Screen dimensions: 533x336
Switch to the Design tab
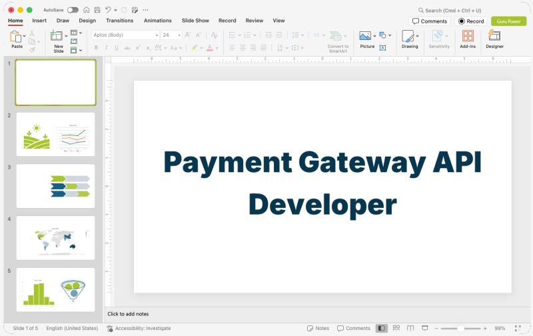pos(87,21)
